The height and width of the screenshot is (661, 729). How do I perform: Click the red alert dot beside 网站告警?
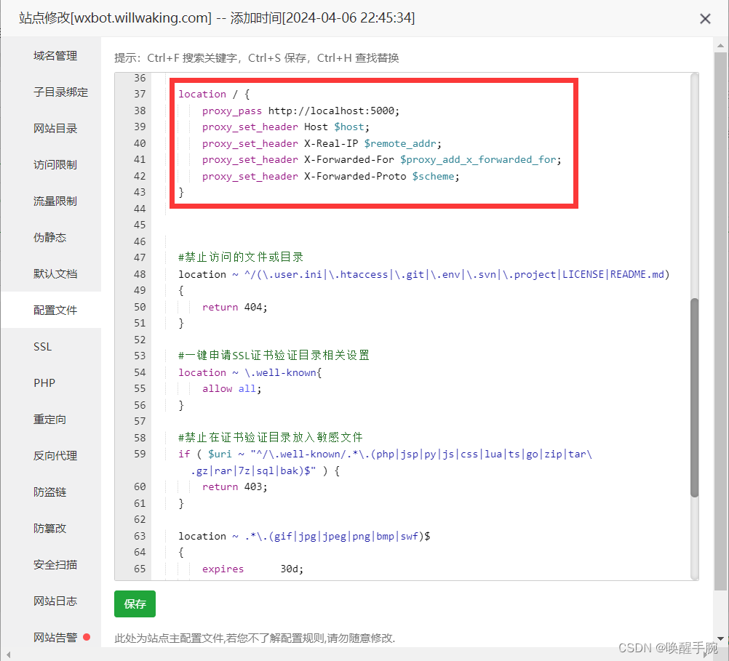point(87,637)
